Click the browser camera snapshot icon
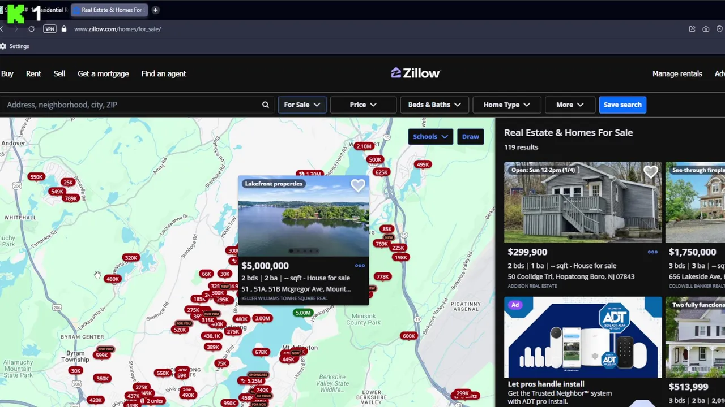 pos(706,29)
